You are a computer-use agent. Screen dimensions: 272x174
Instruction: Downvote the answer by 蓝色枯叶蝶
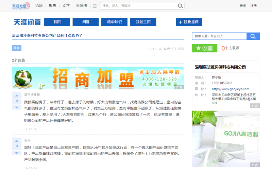pyautogui.click(x=17, y=107)
